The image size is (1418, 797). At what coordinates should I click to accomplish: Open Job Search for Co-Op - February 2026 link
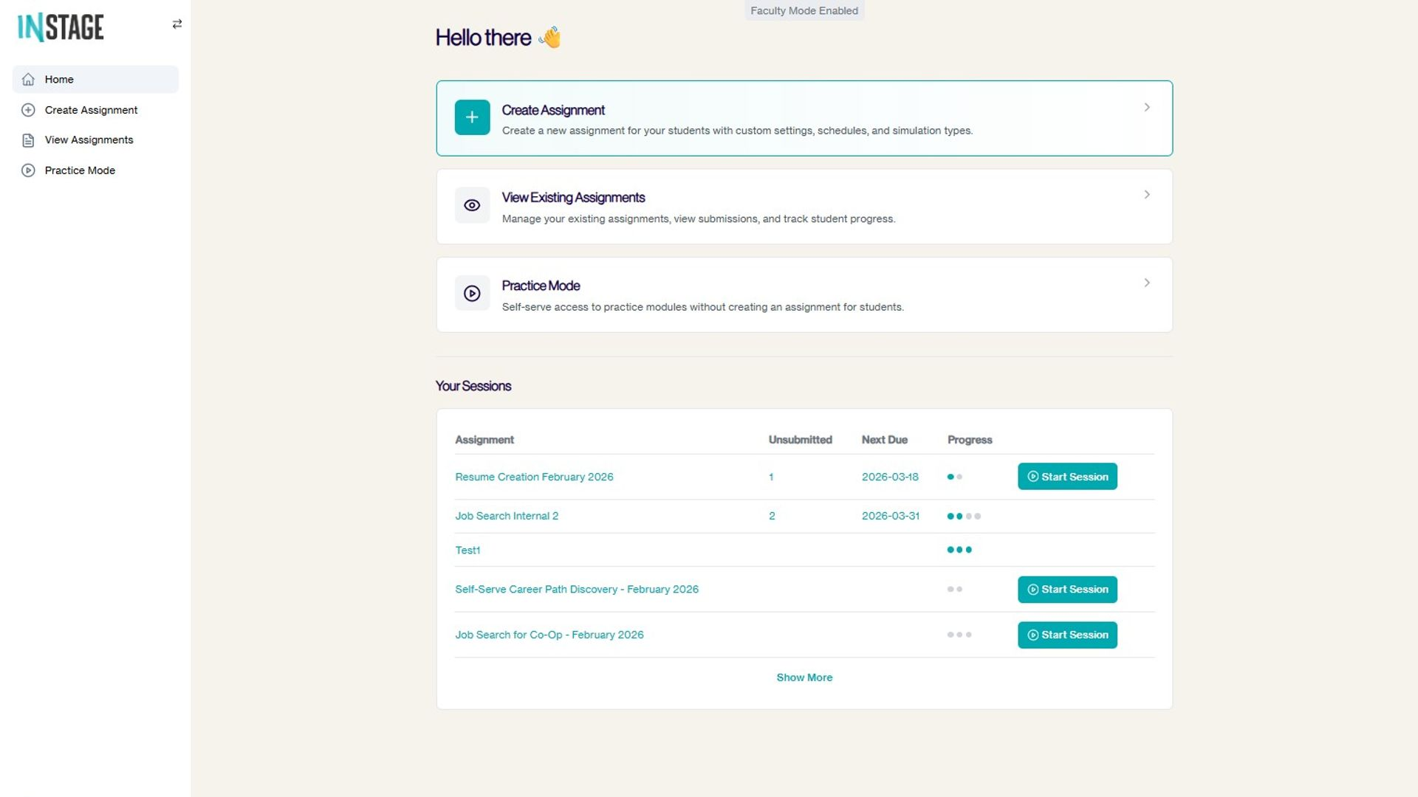[x=549, y=635]
